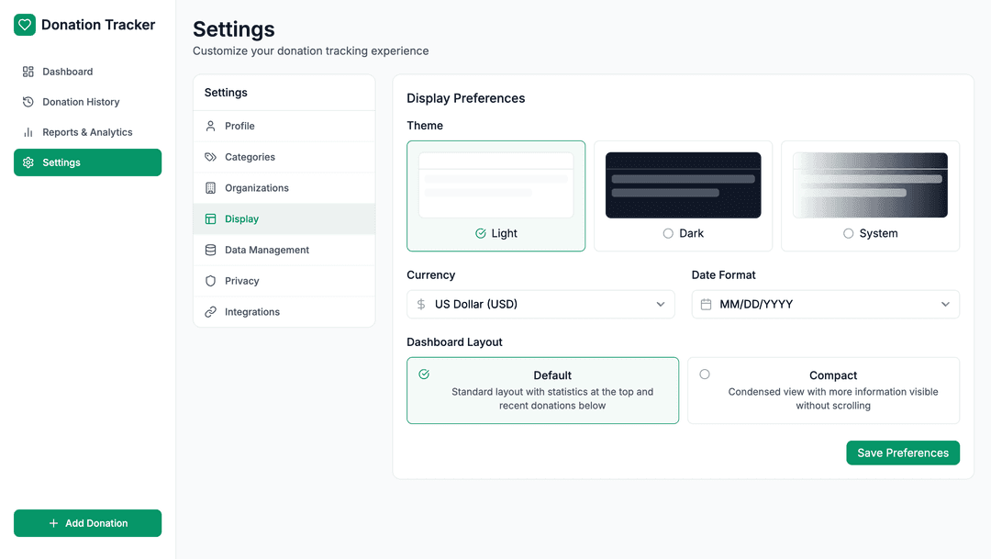Click the Donation History clock icon

click(28, 102)
